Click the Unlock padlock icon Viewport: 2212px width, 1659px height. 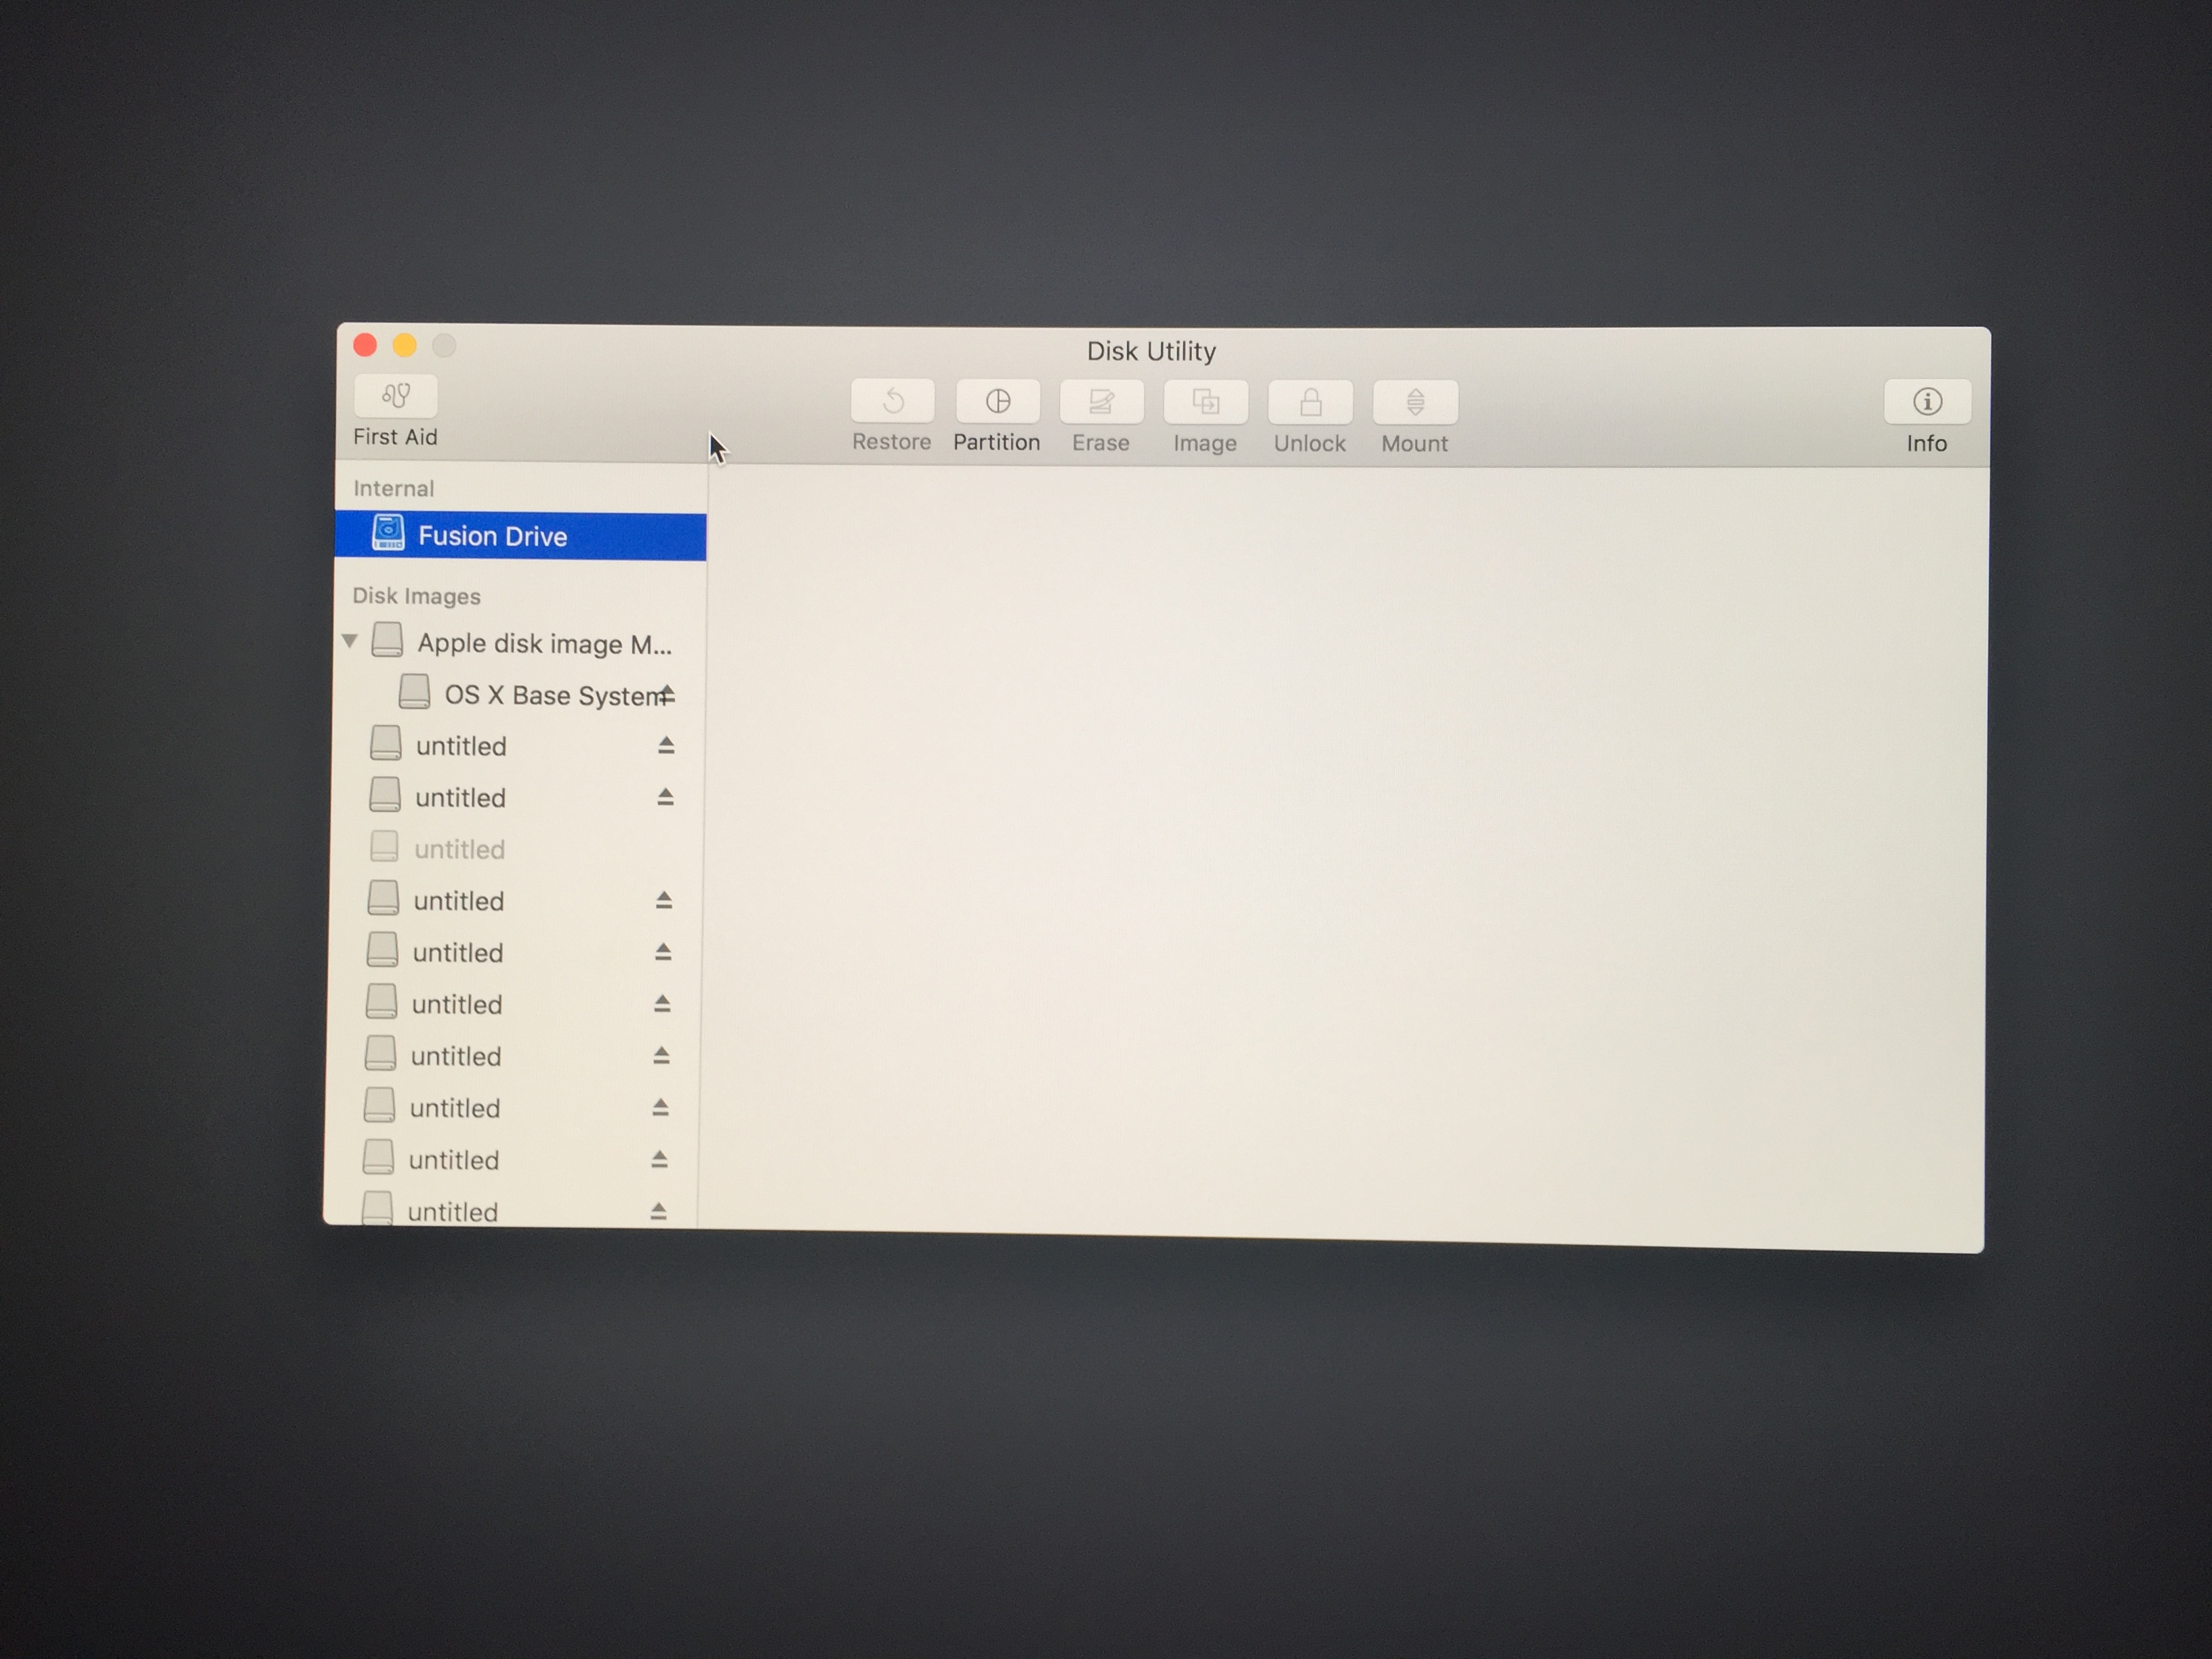pyautogui.click(x=1310, y=402)
